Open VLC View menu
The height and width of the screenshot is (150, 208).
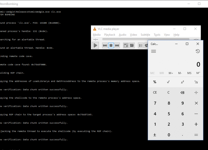(167, 35)
